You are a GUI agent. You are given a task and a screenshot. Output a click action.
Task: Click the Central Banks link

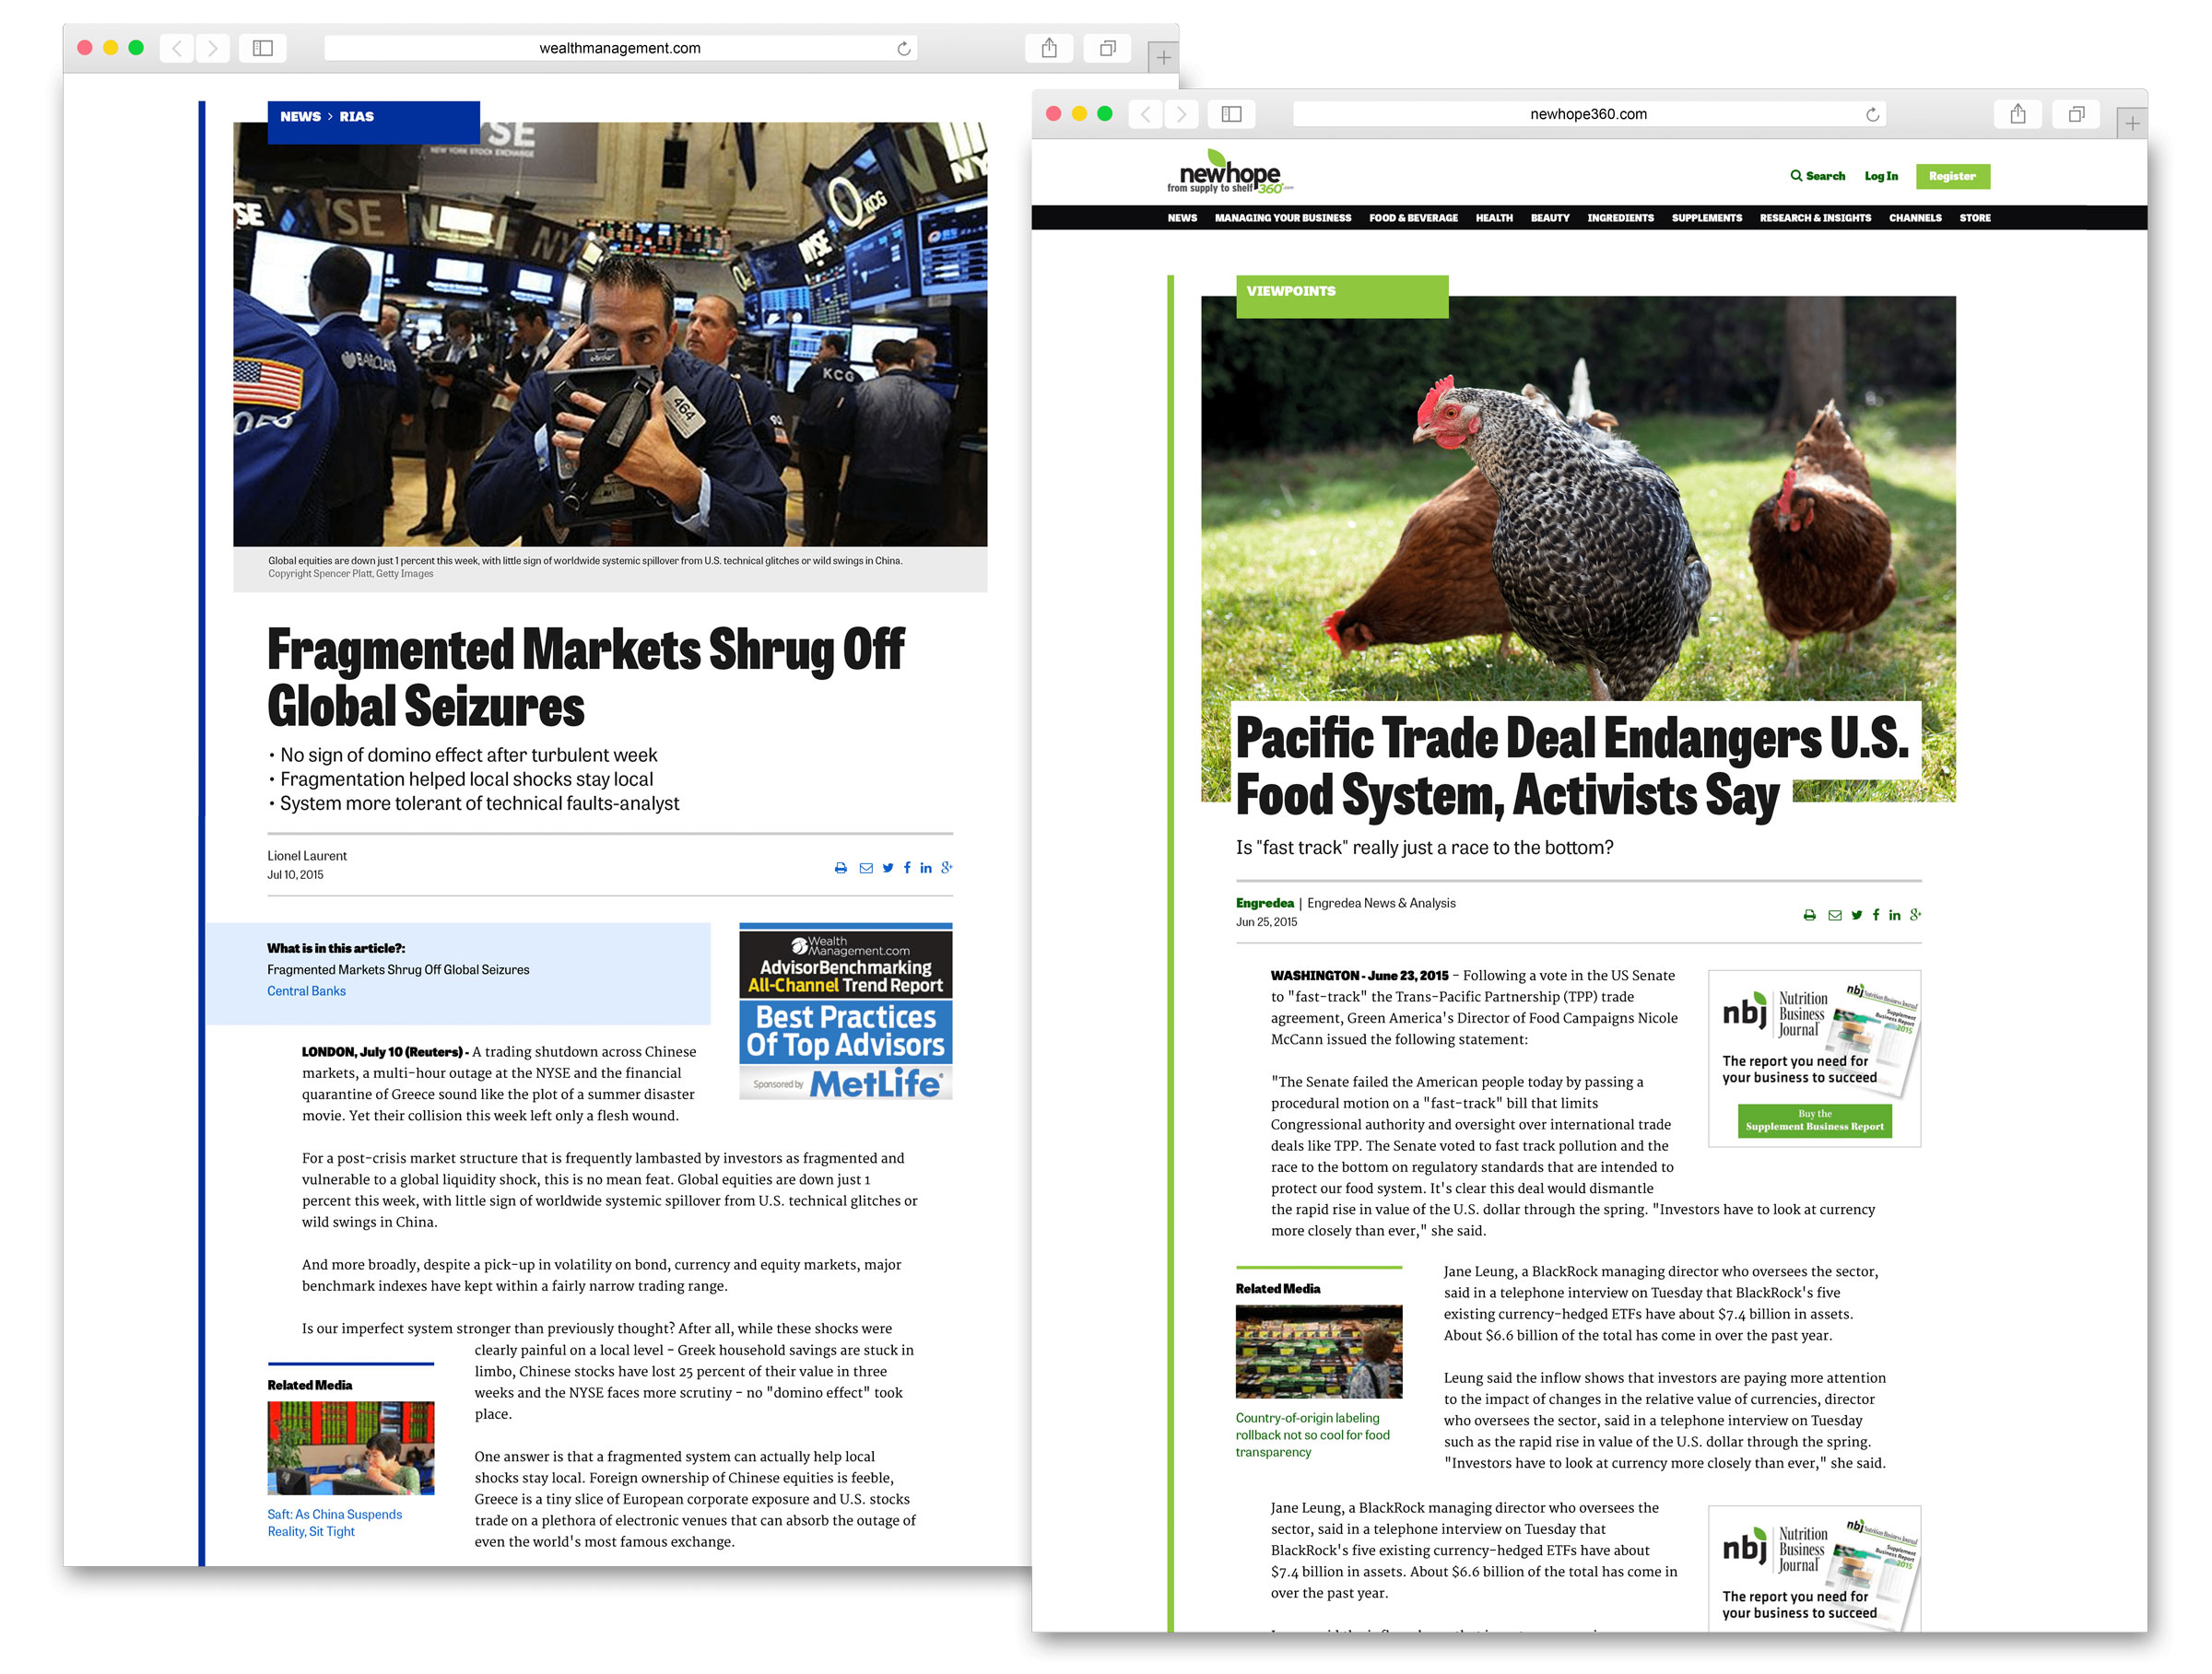pyautogui.click(x=306, y=991)
